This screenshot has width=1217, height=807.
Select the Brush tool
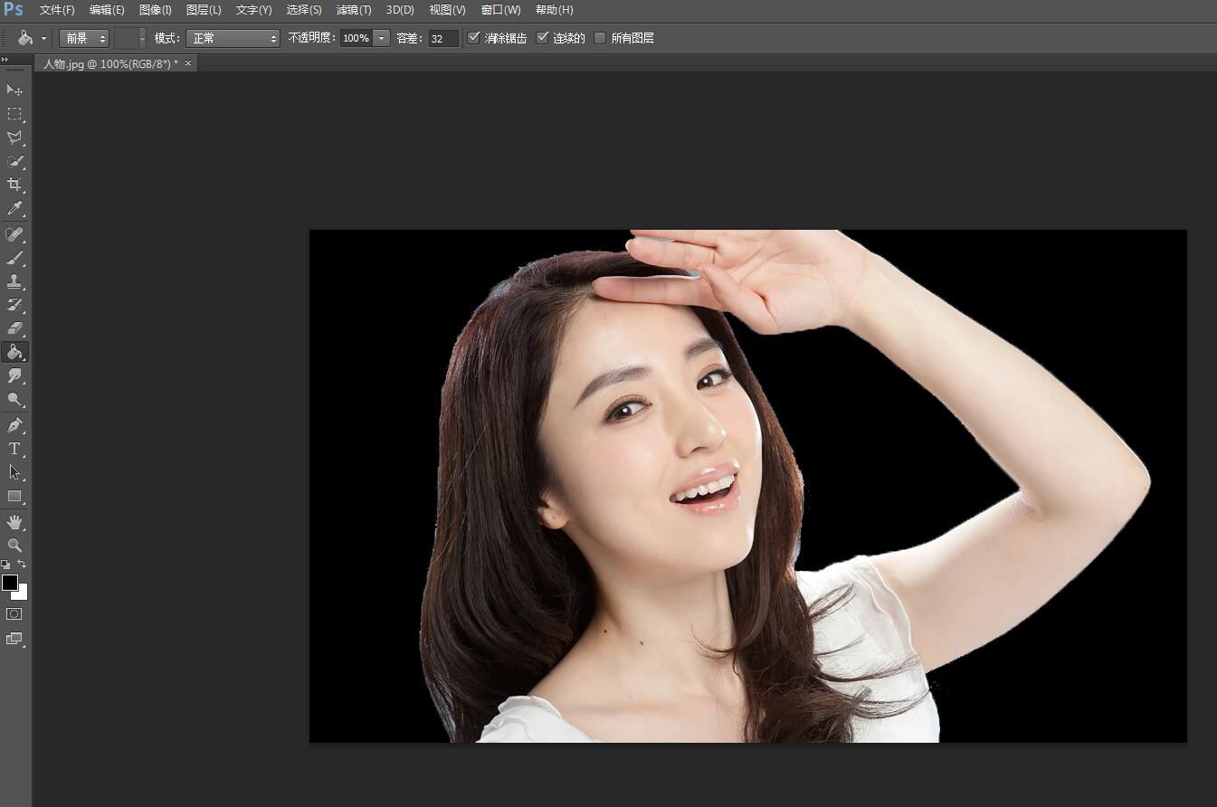pos(14,259)
